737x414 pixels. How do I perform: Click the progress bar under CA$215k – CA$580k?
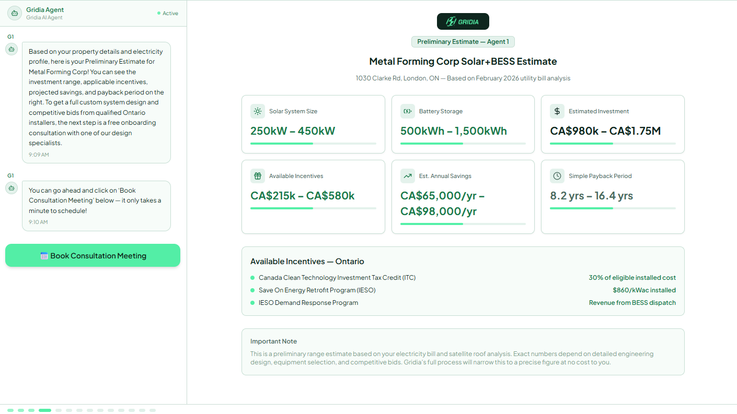(313, 208)
